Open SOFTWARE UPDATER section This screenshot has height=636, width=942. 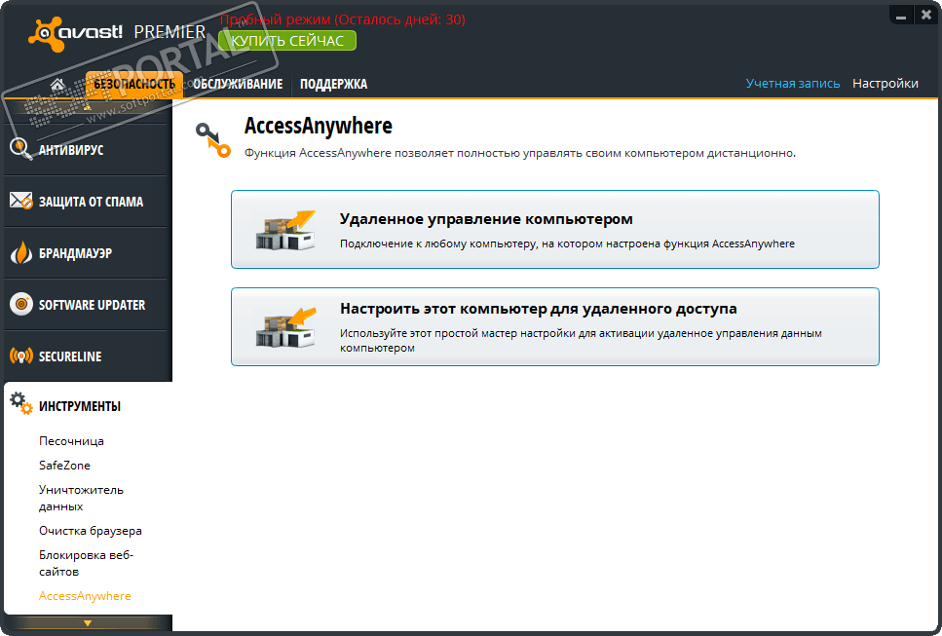pos(88,305)
